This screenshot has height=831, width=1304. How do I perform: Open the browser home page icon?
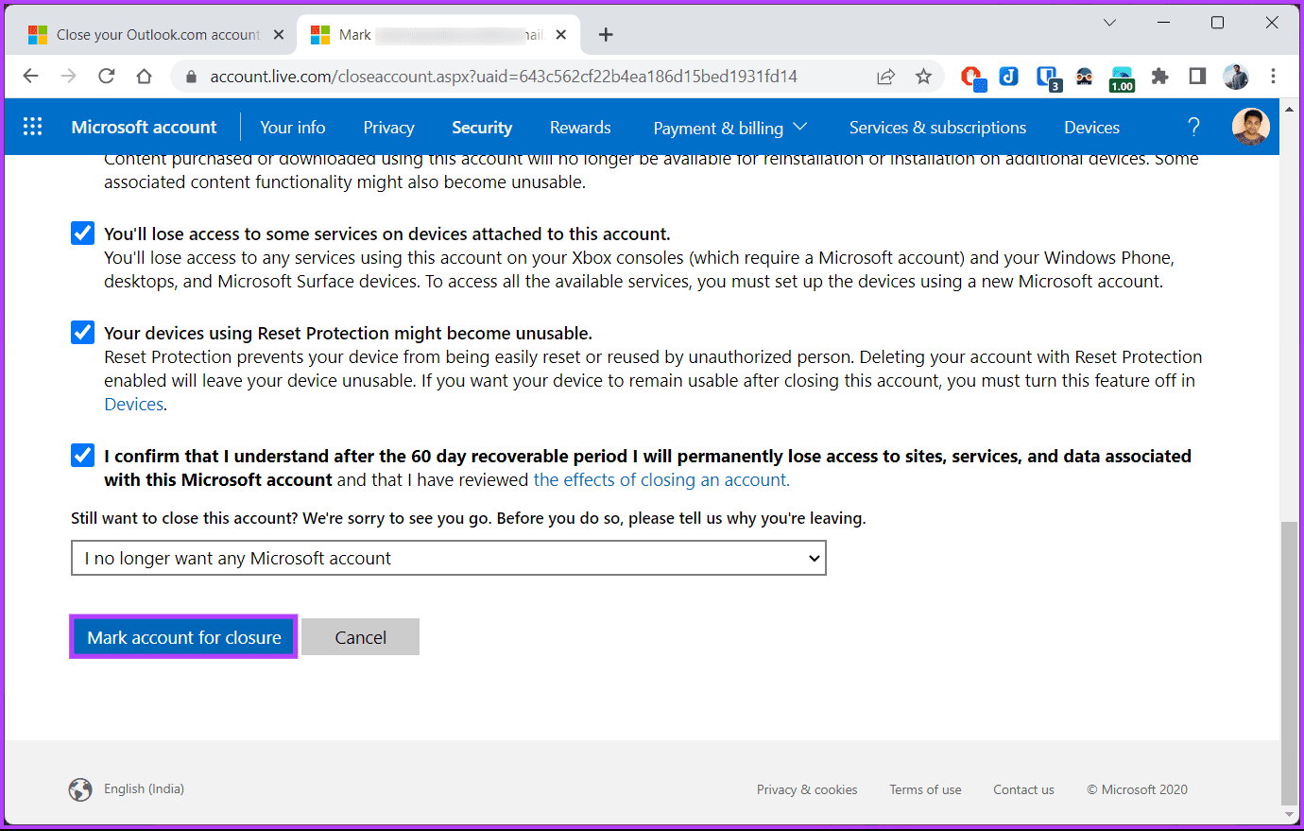[144, 77]
